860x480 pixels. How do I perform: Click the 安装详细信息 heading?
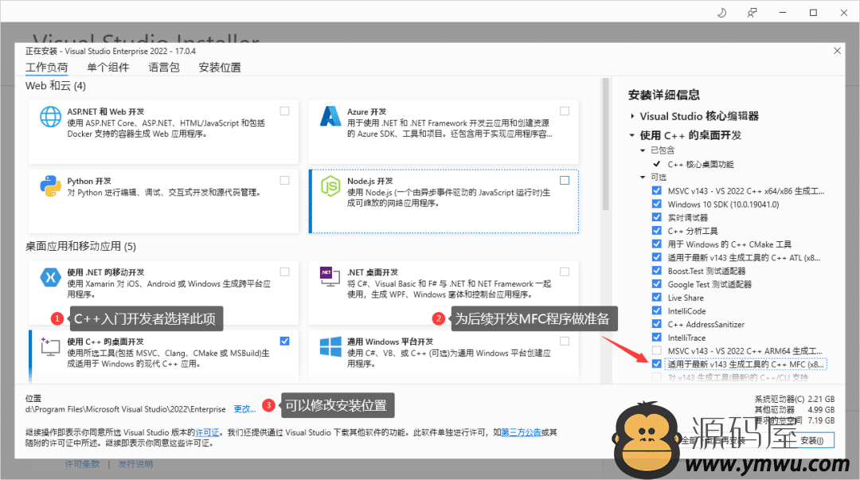[663, 95]
